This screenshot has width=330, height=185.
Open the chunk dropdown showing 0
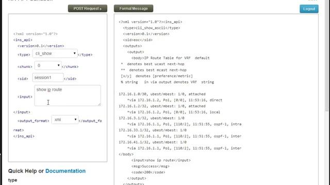coord(48,66)
